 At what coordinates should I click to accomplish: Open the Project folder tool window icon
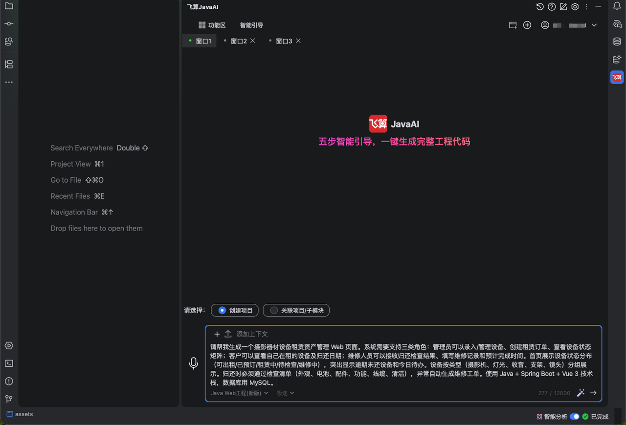(9, 6)
